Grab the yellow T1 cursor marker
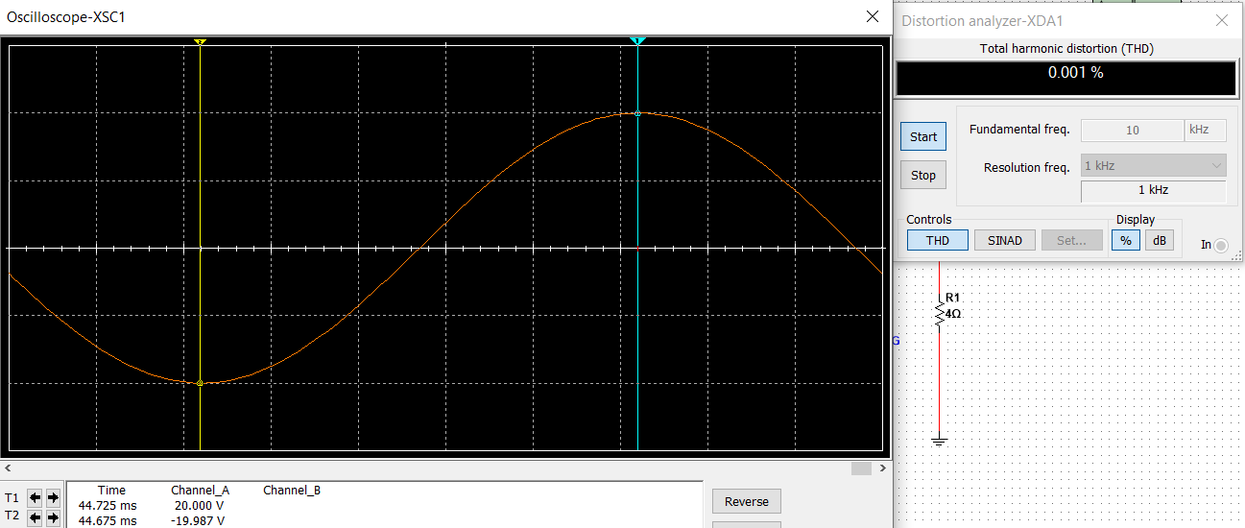1245x528 pixels. [200, 42]
